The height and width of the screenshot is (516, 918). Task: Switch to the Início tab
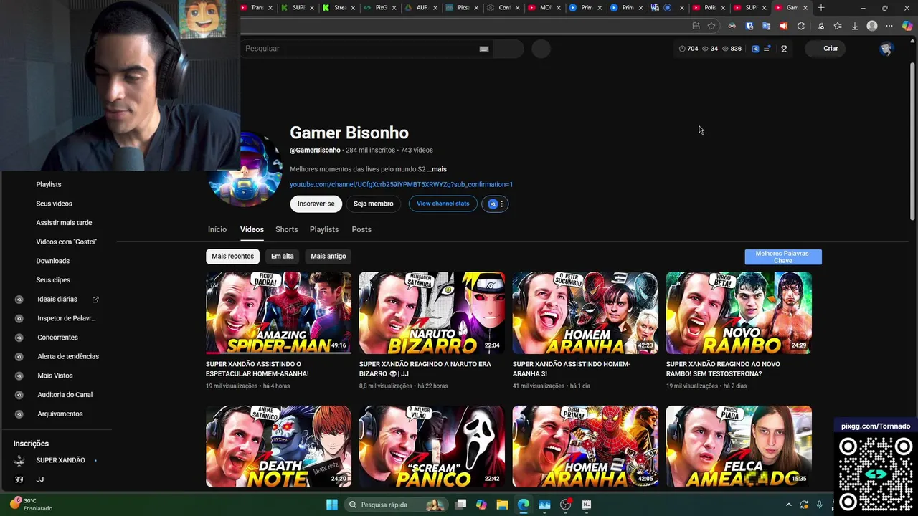(x=217, y=229)
